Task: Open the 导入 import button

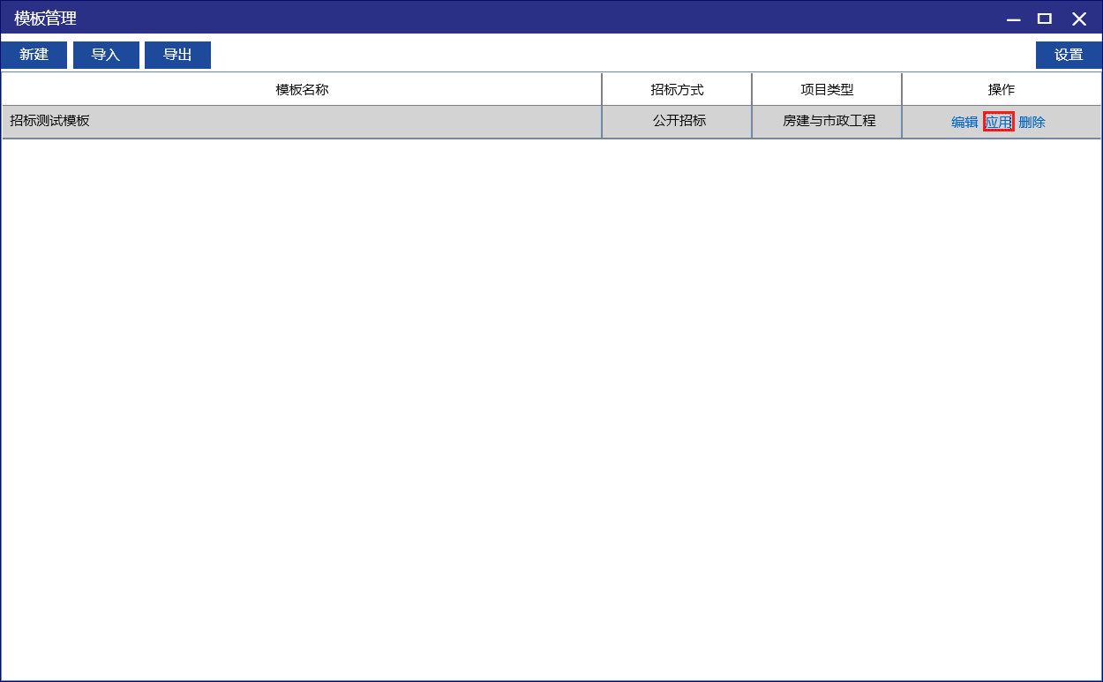Action: coord(106,55)
